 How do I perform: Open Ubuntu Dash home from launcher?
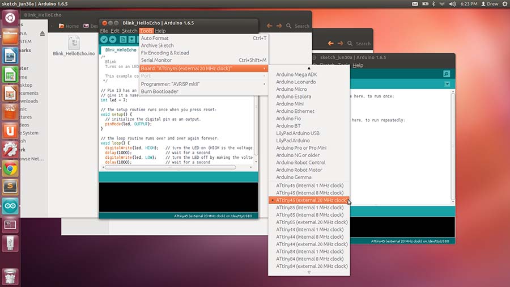click(10, 18)
